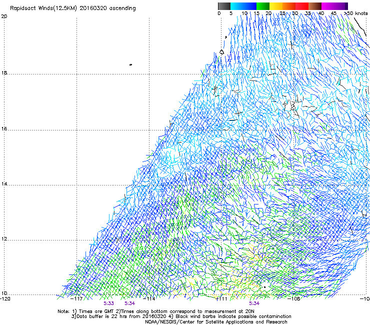Click the longitude label '-117'
Image resolution: width=370 pixels, height=325 pixels.
pyautogui.click(x=77, y=298)
